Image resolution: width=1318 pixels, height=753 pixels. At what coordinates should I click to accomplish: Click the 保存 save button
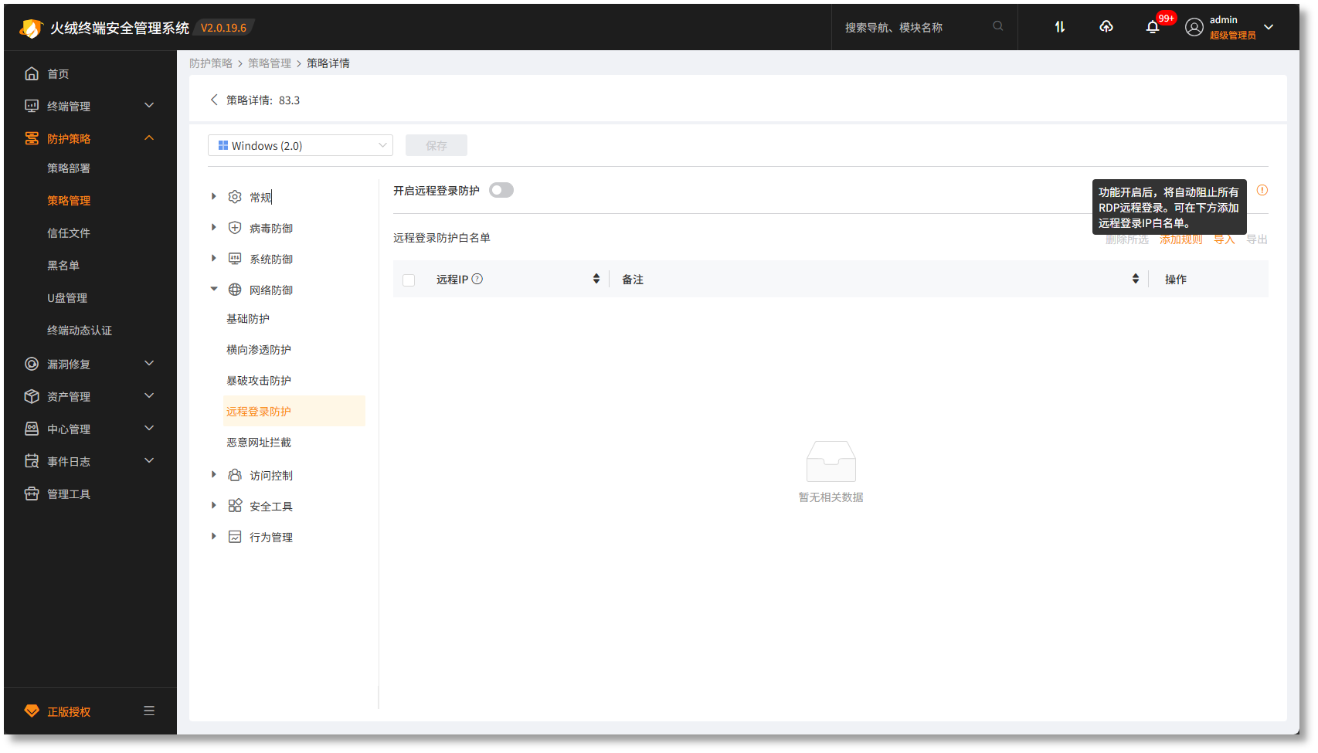tap(437, 145)
